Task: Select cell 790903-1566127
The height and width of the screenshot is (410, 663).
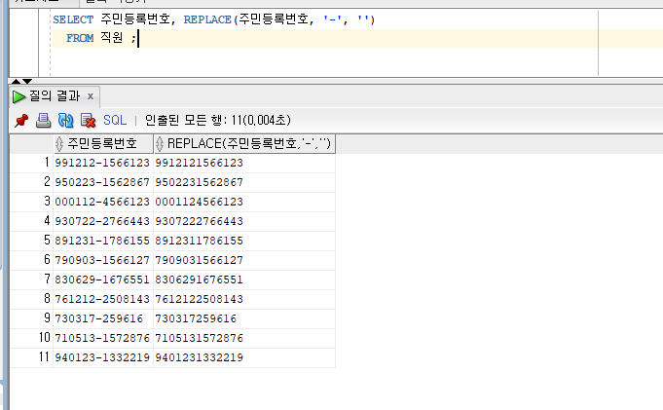Action: 103,260
